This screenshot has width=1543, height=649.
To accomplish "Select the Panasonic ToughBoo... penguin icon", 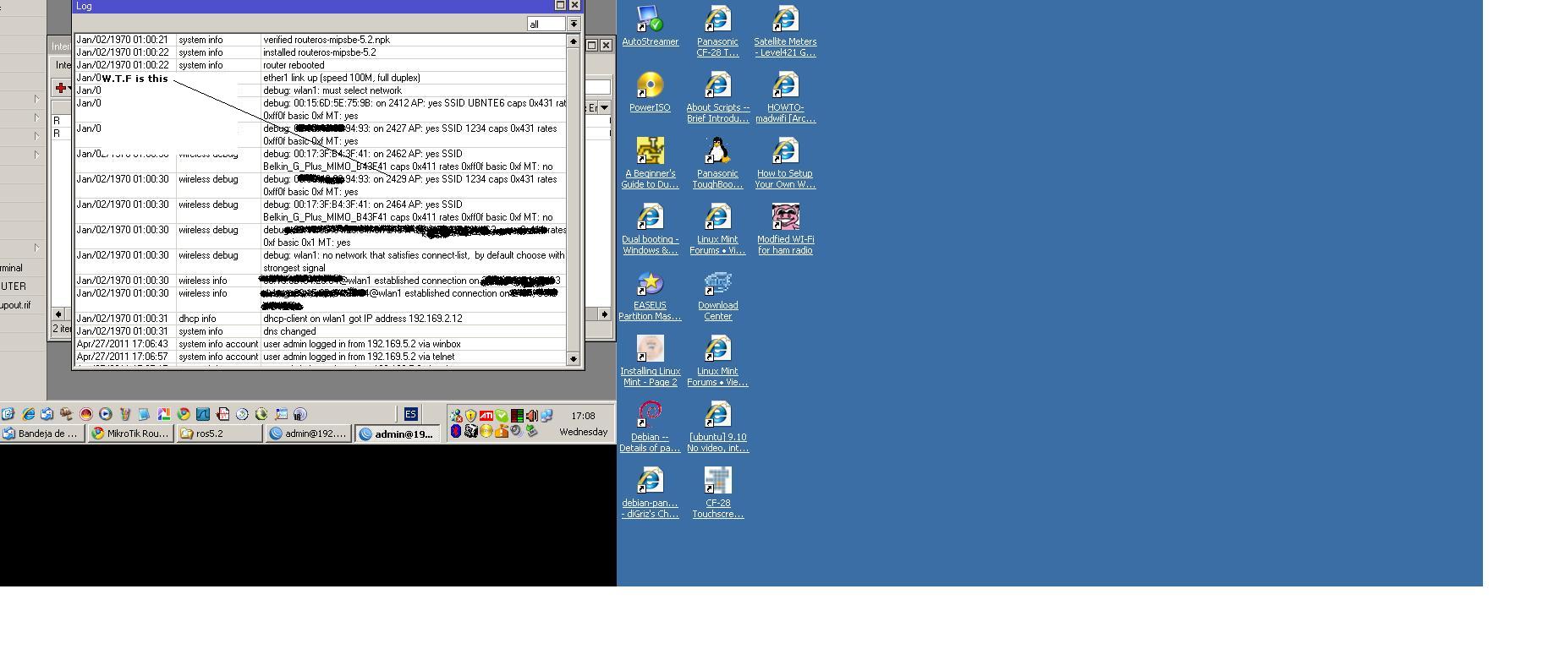I will [x=717, y=163].
